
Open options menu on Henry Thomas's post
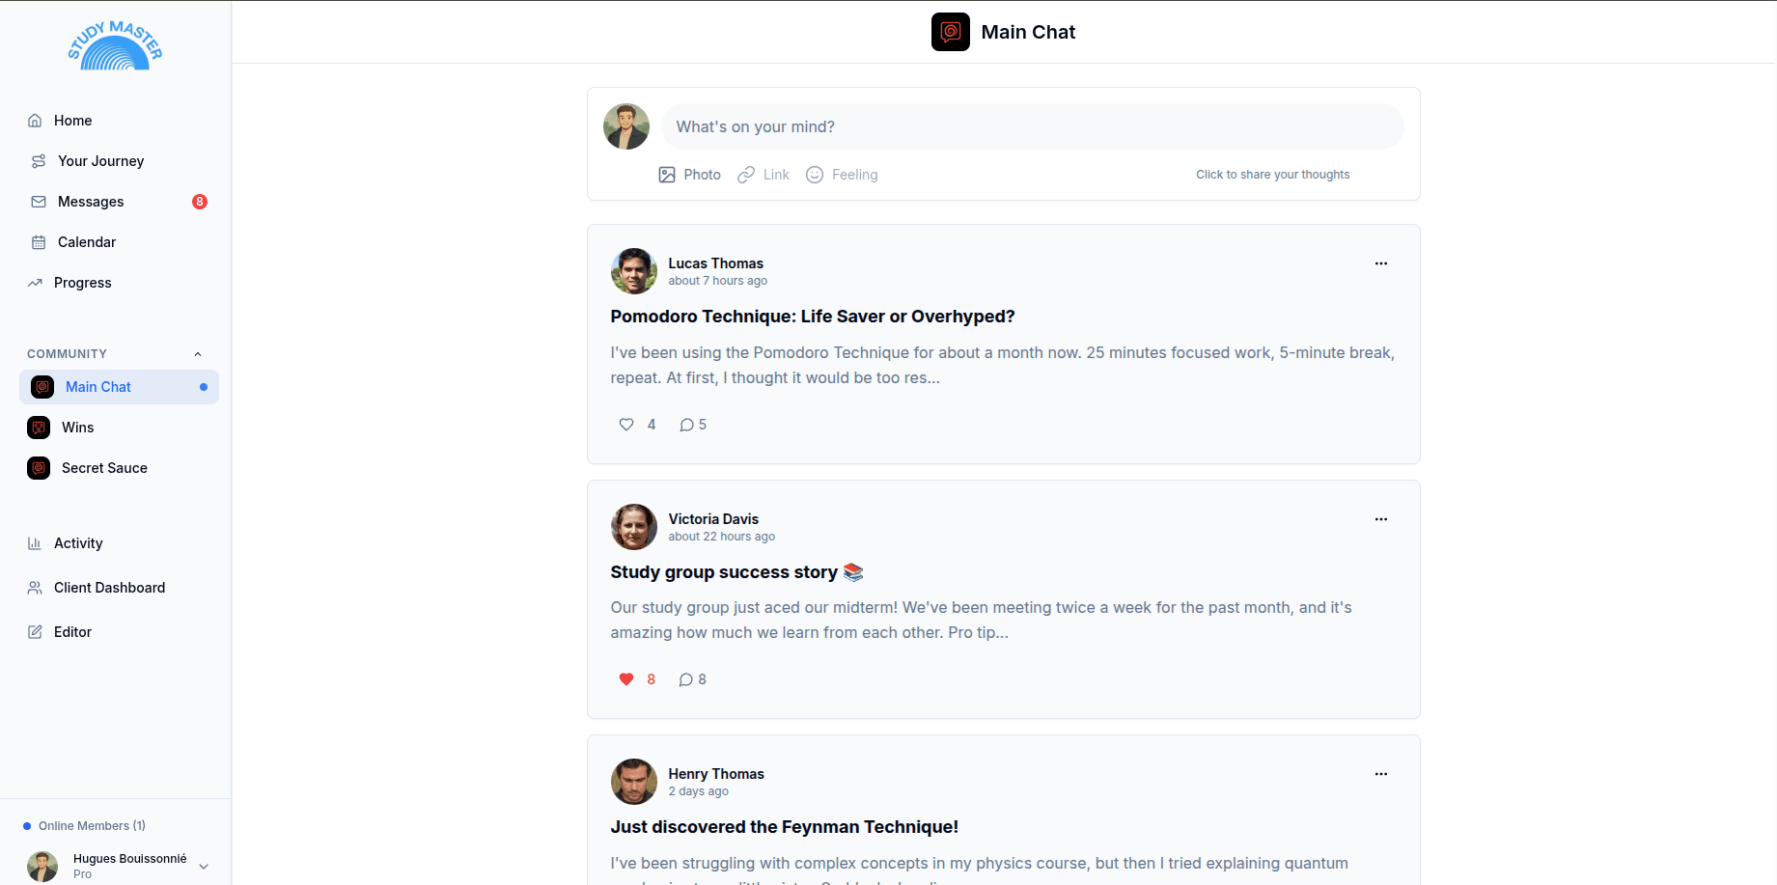(1381, 773)
